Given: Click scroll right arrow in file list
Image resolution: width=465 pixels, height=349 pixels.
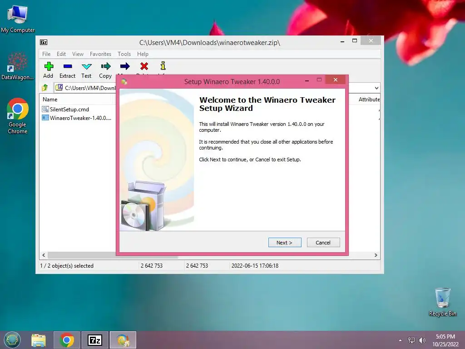Looking at the screenshot, I should (376, 255).
